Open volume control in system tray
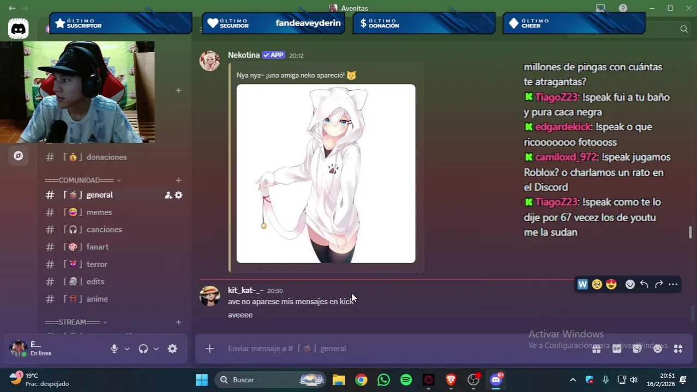The height and width of the screenshot is (392, 697). pyautogui.click(x=634, y=380)
